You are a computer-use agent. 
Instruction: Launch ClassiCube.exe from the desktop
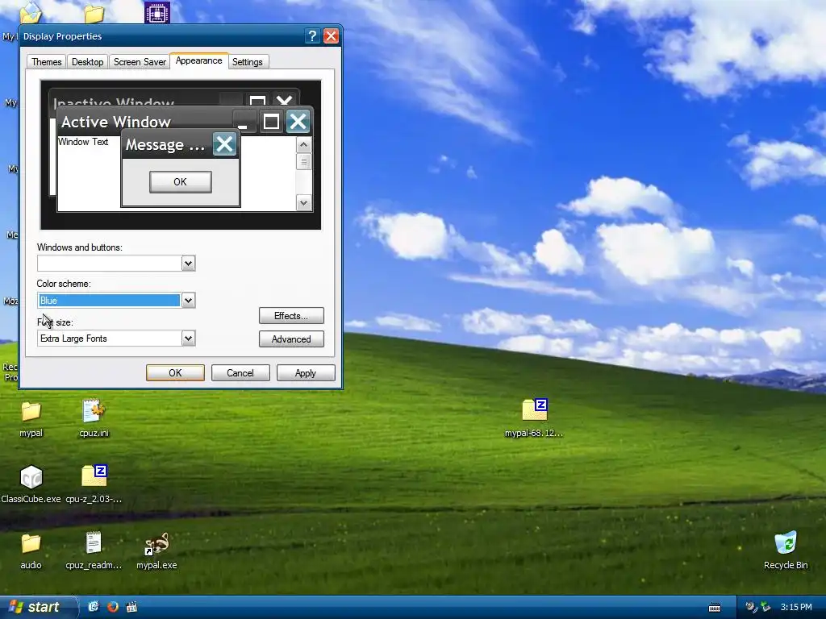(x=31, y=477)
